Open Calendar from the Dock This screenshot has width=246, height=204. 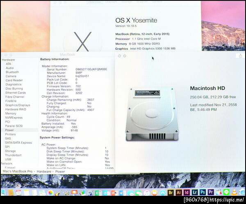click(18, 192)
